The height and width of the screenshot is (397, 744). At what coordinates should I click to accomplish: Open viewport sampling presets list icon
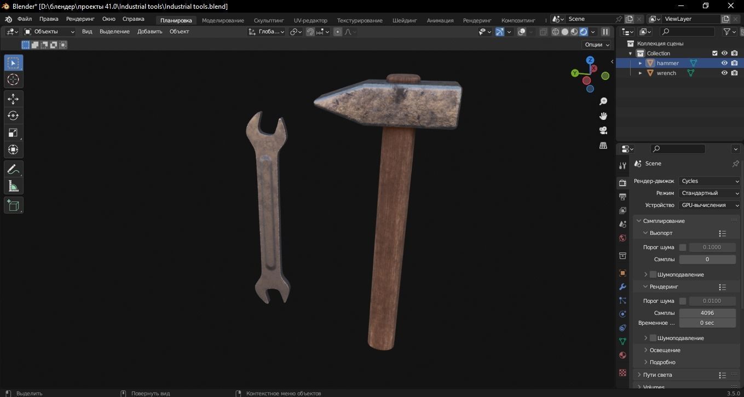(x=722, y=233)
